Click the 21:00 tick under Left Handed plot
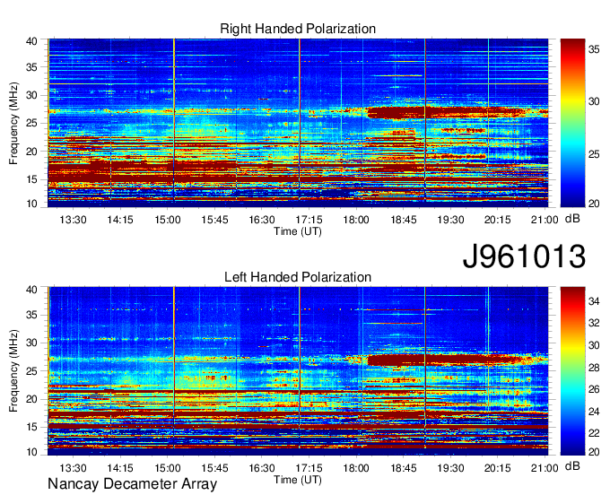Viewport: 610px width, 495px height. pyautogui.click(x=545, y=468)
